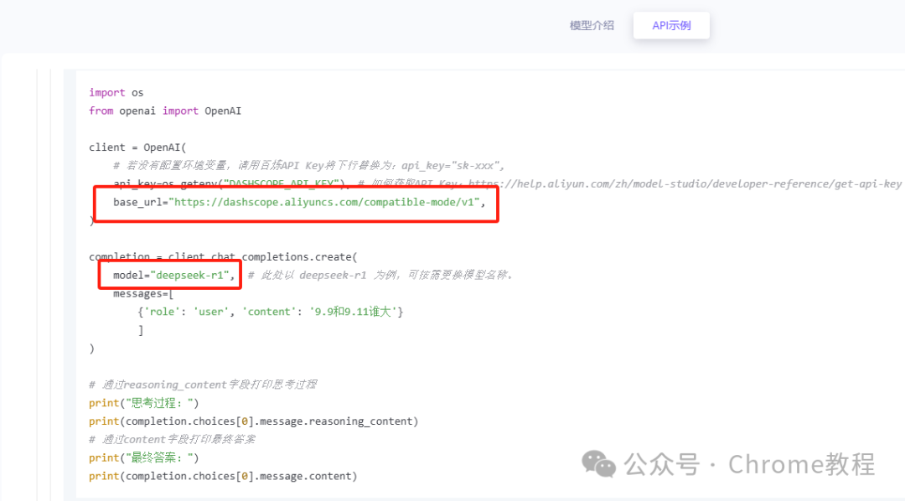Click the print line ending in message.reasoning_content
This screenshot has width=905, height=501.
point(253,421)
